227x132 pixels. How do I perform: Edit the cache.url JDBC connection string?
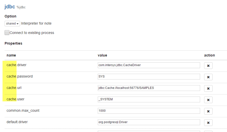point(149,88)
